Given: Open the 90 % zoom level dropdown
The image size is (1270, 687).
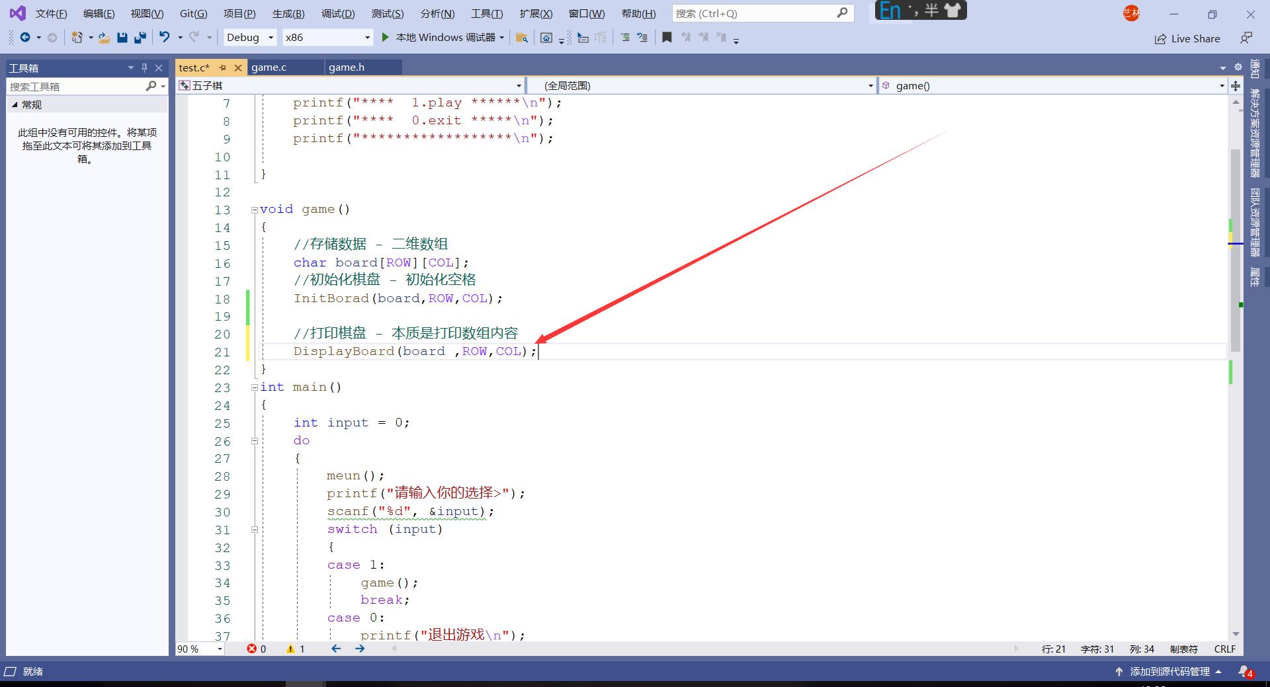Looking at the screenshot, I should [200, 649].
